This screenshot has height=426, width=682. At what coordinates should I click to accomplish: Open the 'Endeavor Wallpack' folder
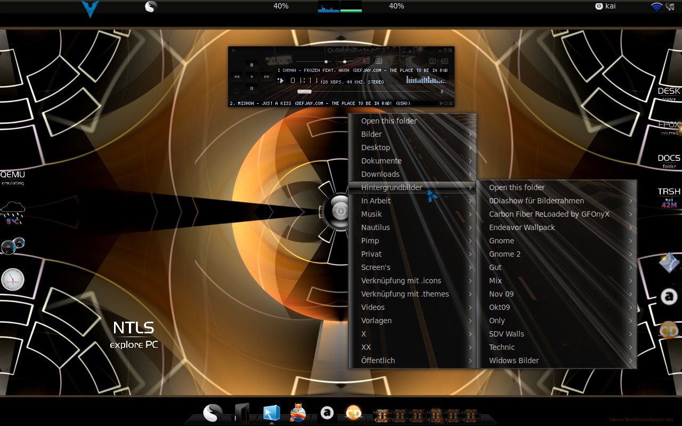[x=557, y=227]
